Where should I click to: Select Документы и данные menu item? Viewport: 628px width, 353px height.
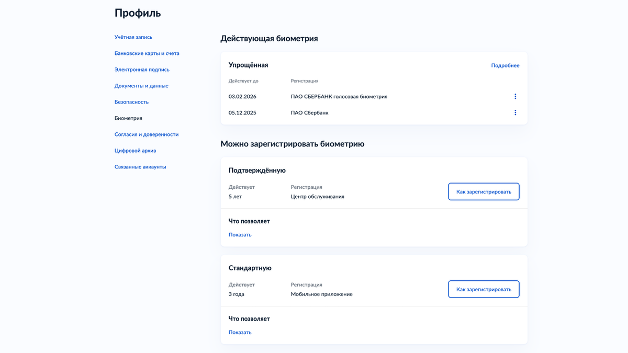tap(141, 86)
